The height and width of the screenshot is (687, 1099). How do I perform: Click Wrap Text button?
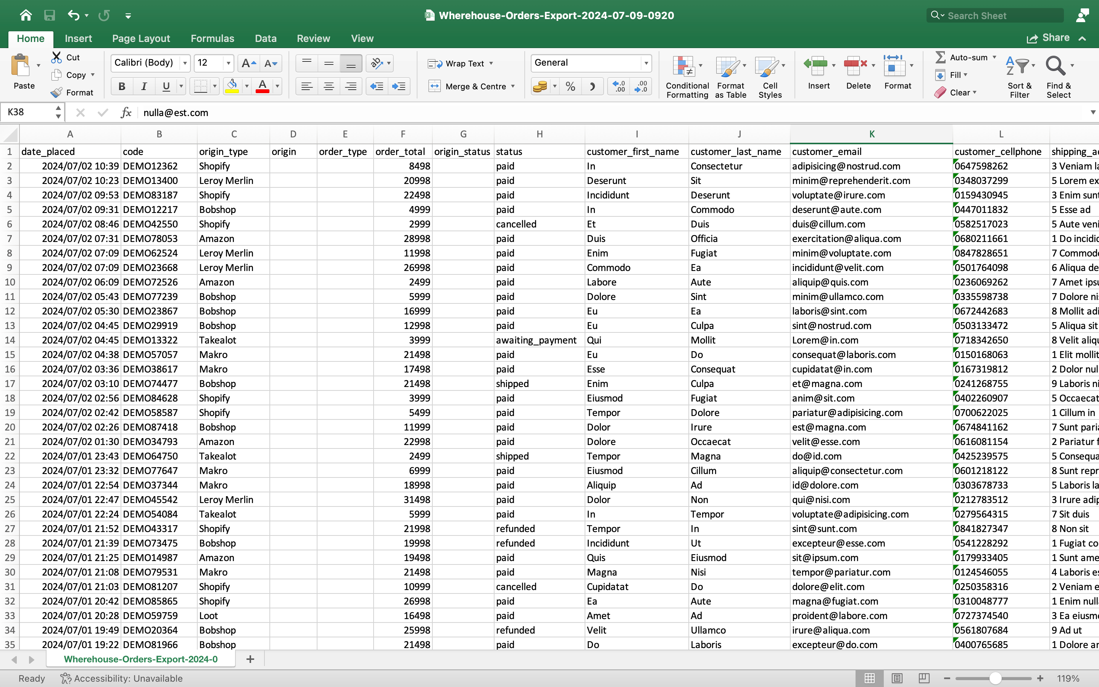click(x=460, y=64)
